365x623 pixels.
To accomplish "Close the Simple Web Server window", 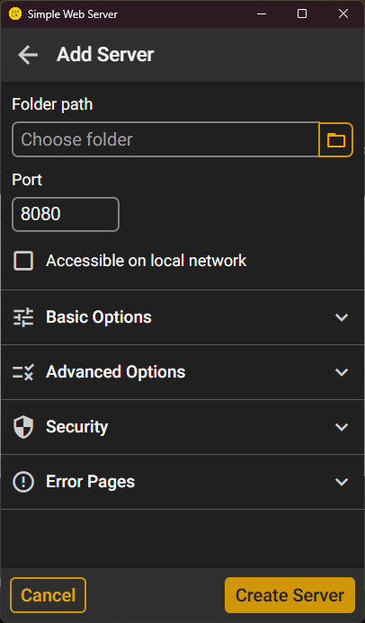I will click(343, 13).
